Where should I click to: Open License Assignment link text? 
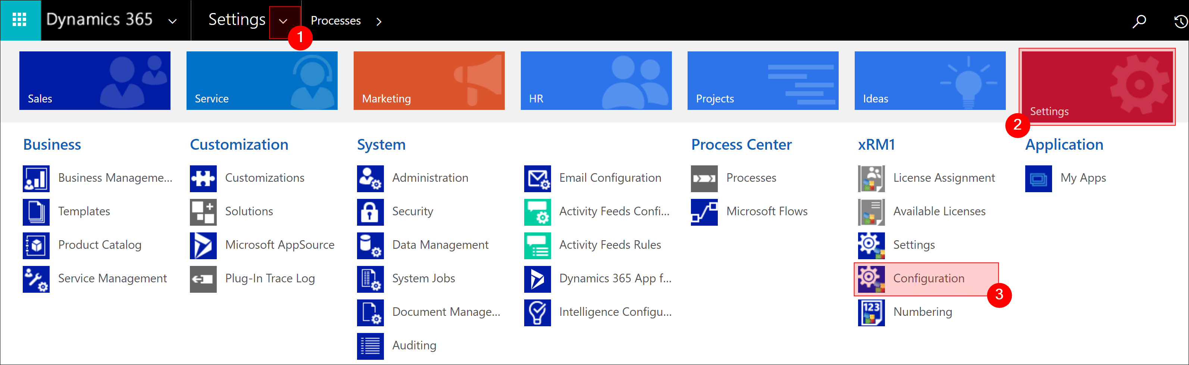click(944, 178)
